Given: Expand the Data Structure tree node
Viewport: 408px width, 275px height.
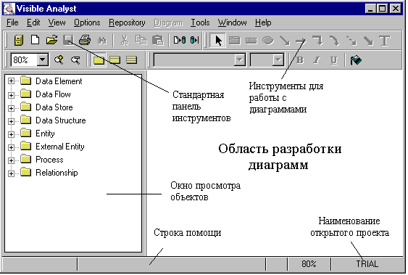Looking at the screenshot, I should click(x=11, y=121).
